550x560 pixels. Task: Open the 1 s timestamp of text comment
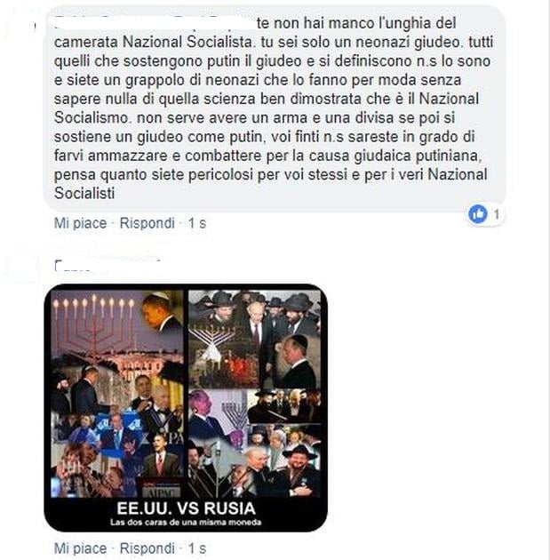(197, 223)
